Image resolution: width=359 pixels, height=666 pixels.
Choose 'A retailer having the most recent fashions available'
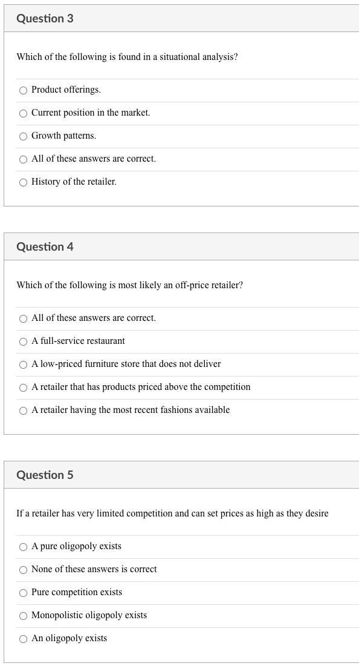23,410
